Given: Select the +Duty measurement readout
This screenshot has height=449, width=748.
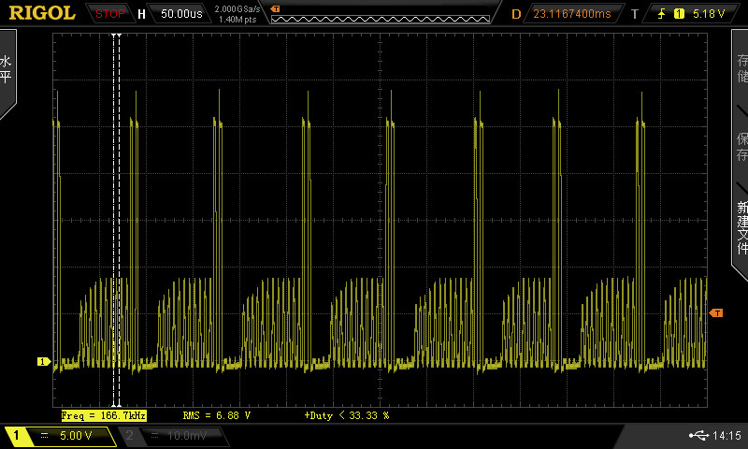Looking at the screenshot, I should pyautogui.click(x=346, y=414).
